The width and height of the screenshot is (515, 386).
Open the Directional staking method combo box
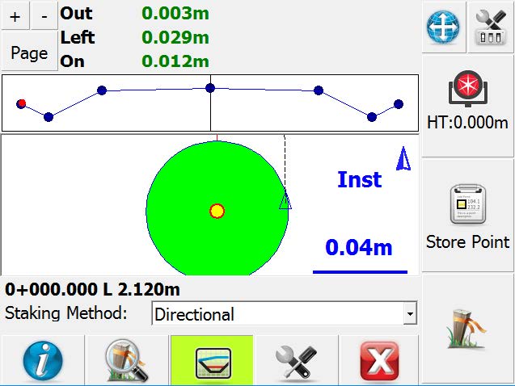tap(279, 314)
